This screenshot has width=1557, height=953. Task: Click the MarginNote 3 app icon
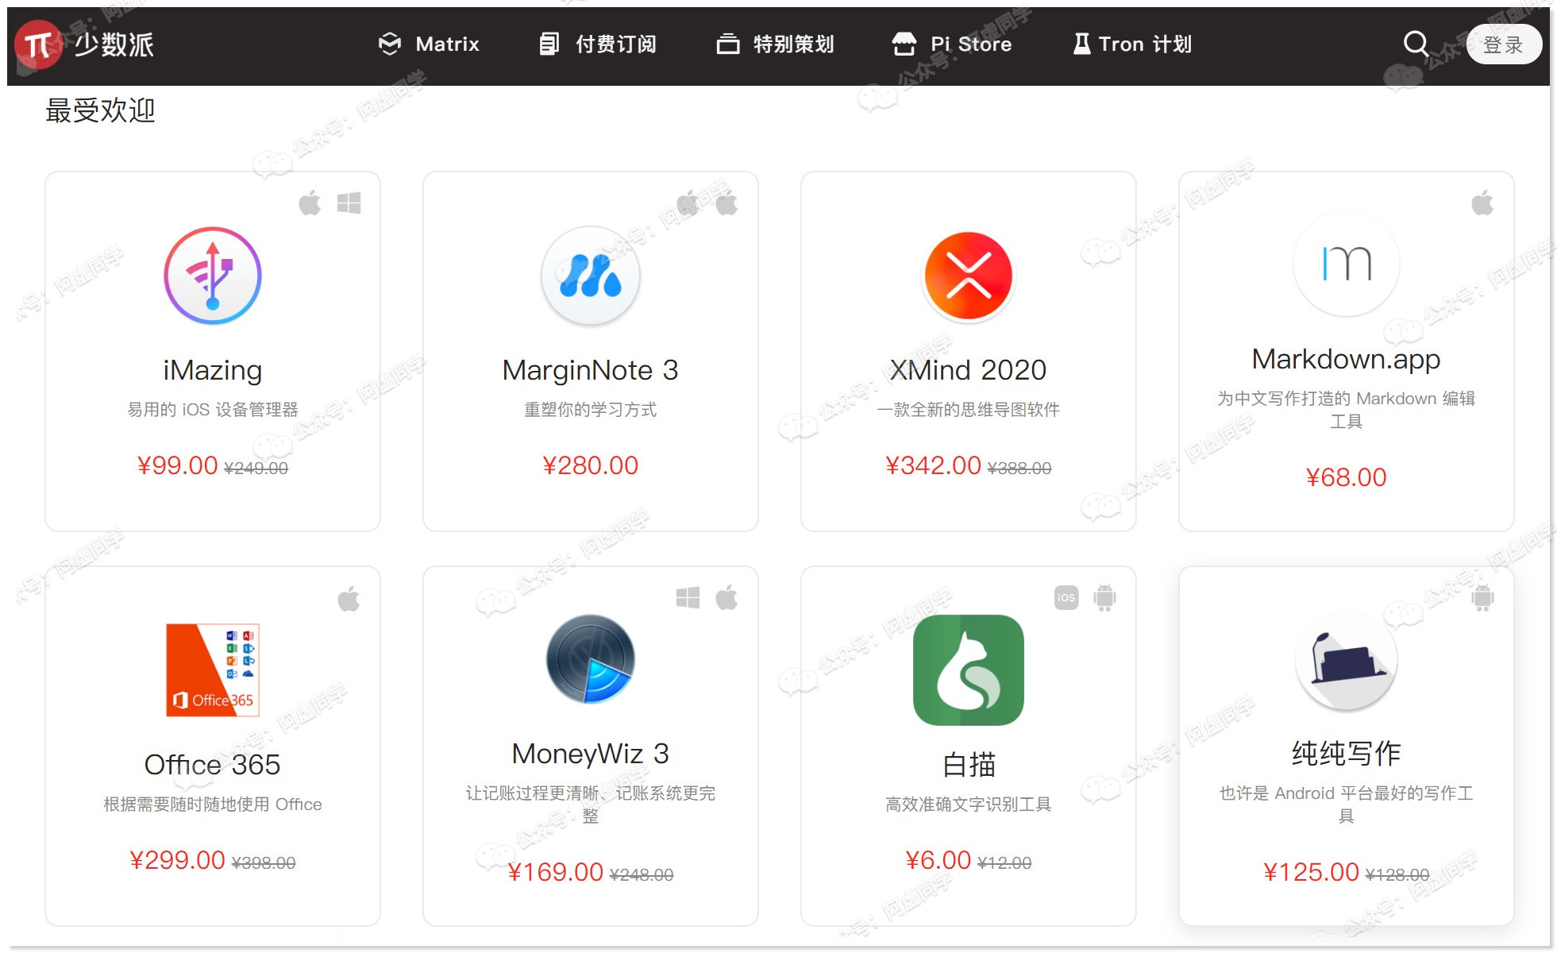click(x=591, y=276)
